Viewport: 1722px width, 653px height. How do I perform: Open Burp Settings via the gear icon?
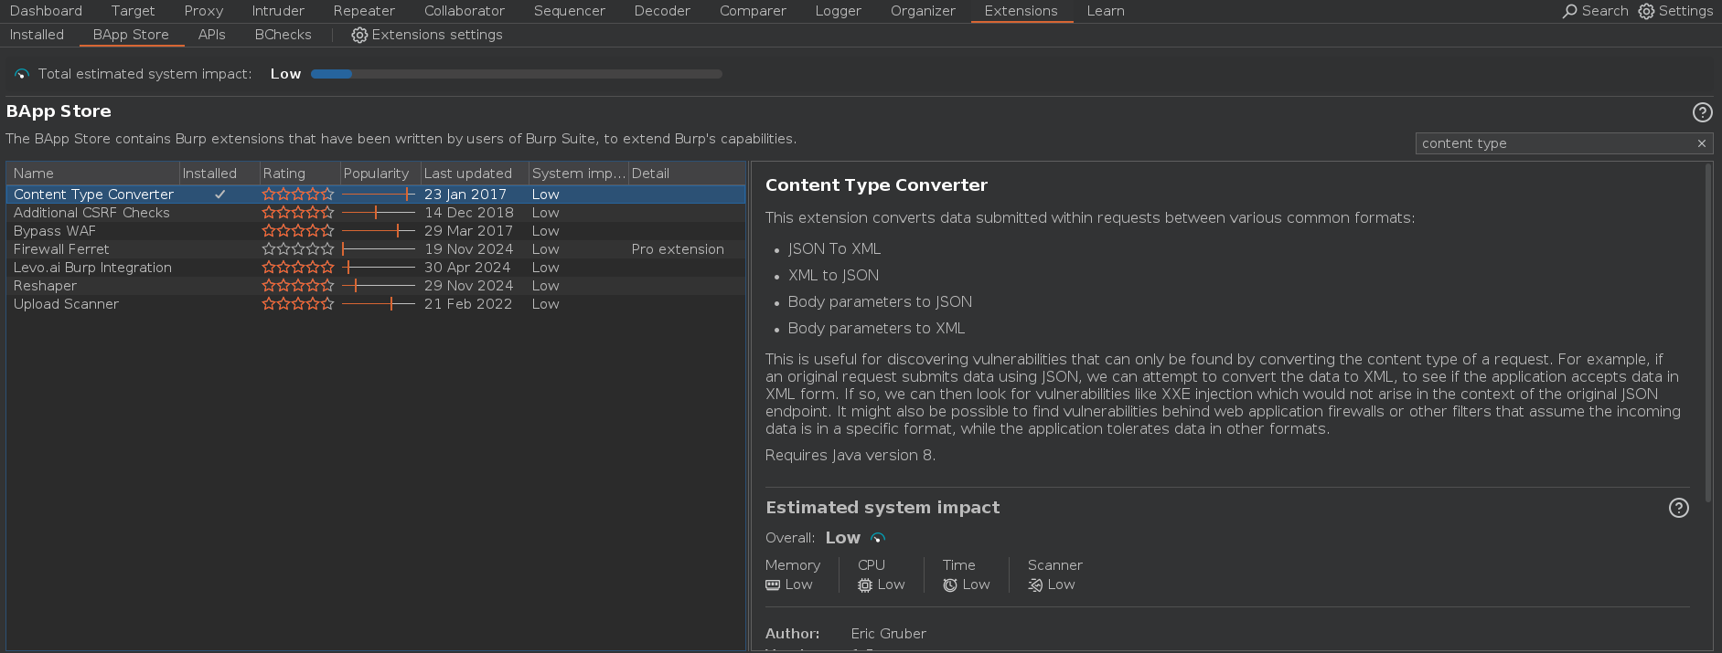coord(1646,11)
